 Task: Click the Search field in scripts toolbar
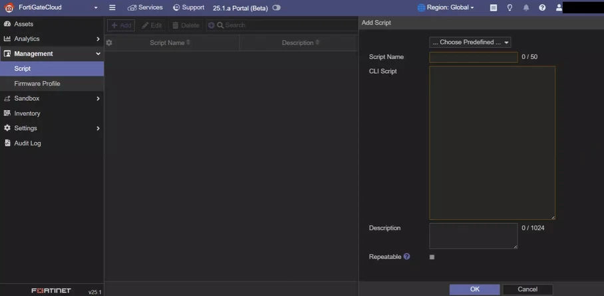pyautogui.click(x=287, y=25)
